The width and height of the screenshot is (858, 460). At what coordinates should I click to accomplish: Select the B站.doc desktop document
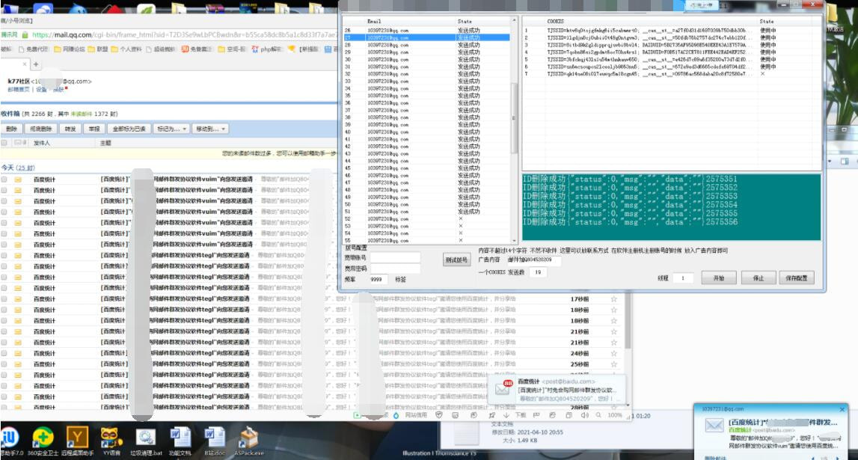click(214, 441)
